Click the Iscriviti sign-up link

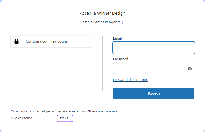(x=64, y=118)
